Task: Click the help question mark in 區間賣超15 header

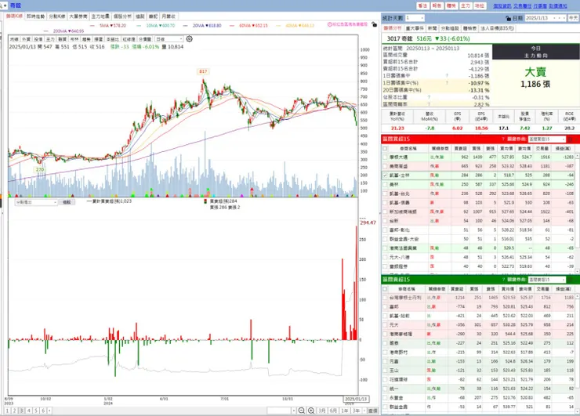Action: [x=503, y=280]
